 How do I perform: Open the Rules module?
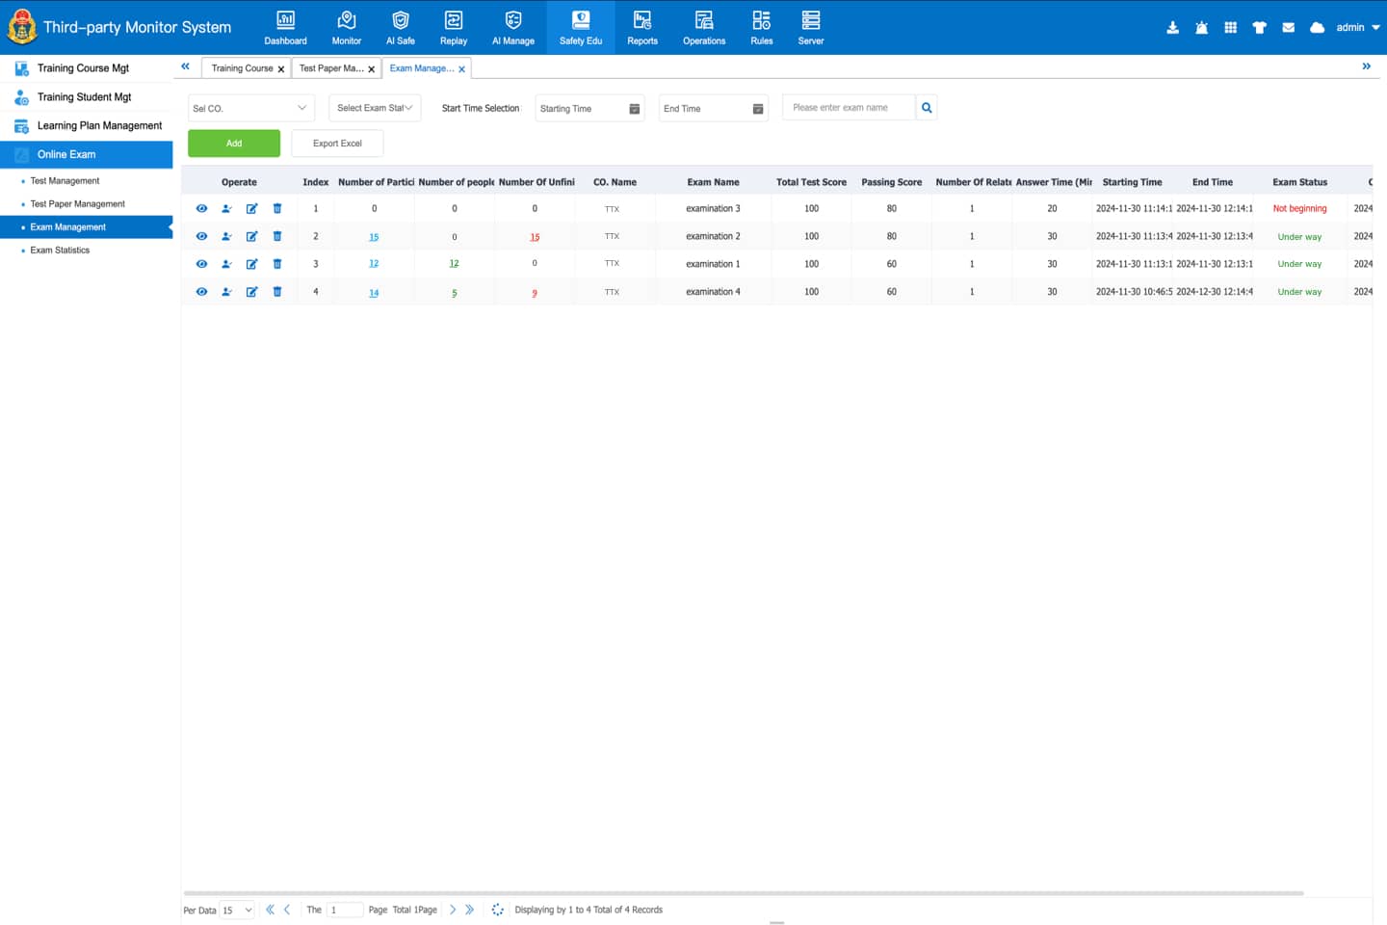(x=762, y=27)
